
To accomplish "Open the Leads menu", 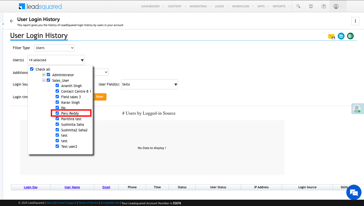I will pyautogui.click(x=219, y=6).
